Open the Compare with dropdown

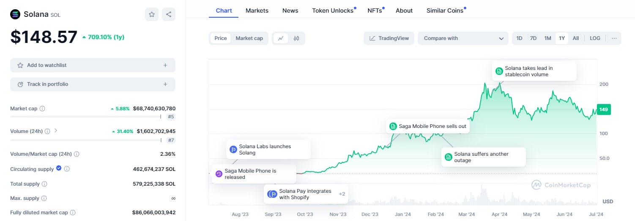pyautogui.click(x=463, y=38)
